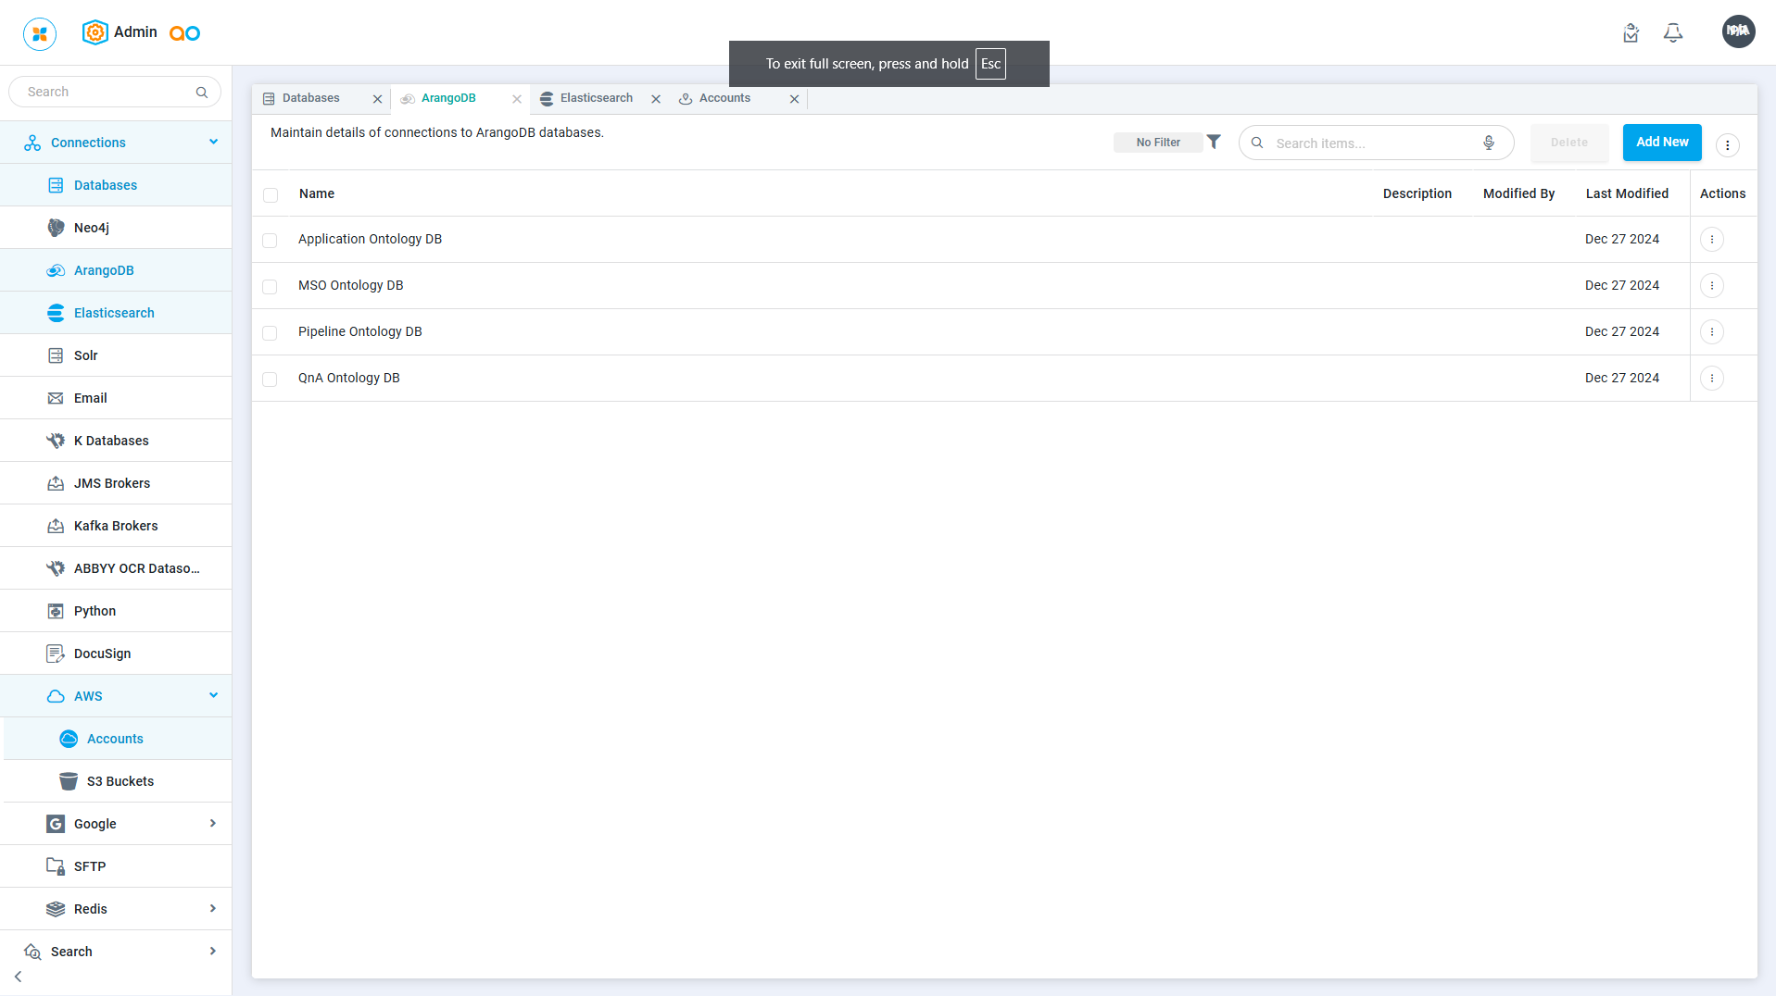Expand the Google menu in sidebar
This screenshot has height=996, width=1776.
pos(212,824)
